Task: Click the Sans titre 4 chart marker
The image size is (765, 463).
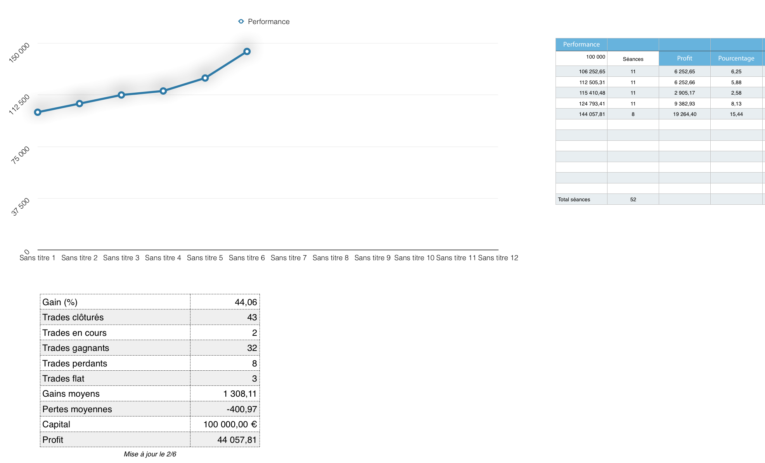Action: 163,91
